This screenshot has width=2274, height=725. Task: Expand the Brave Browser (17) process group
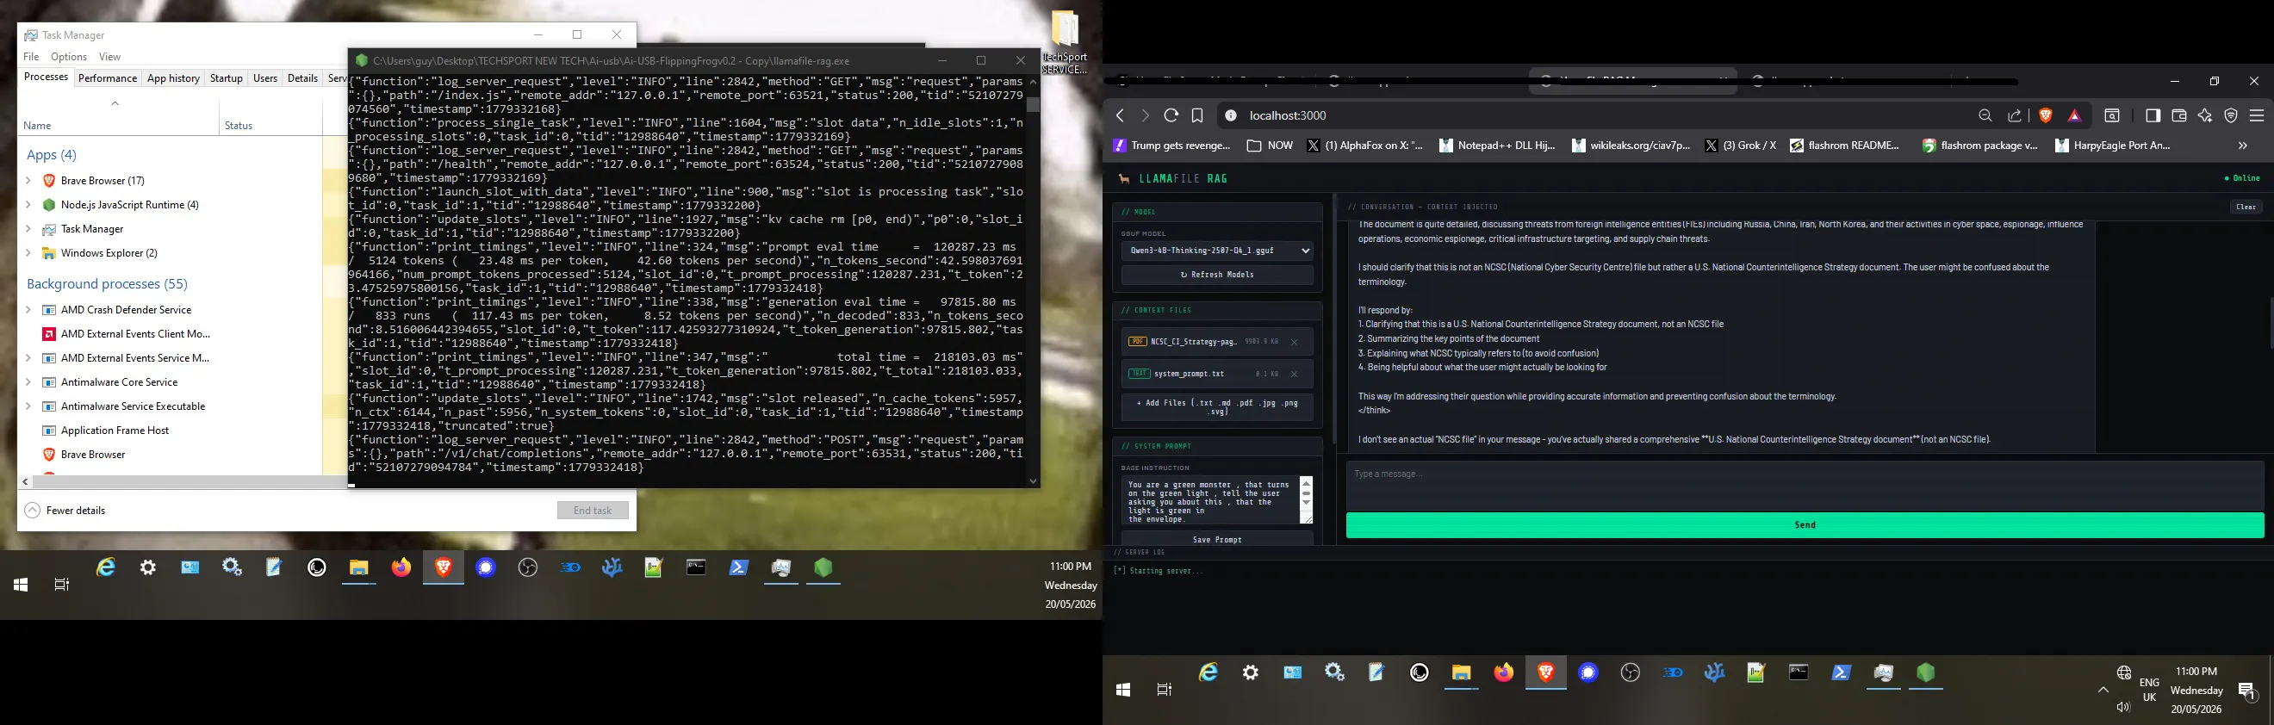(x=28, y=181)
